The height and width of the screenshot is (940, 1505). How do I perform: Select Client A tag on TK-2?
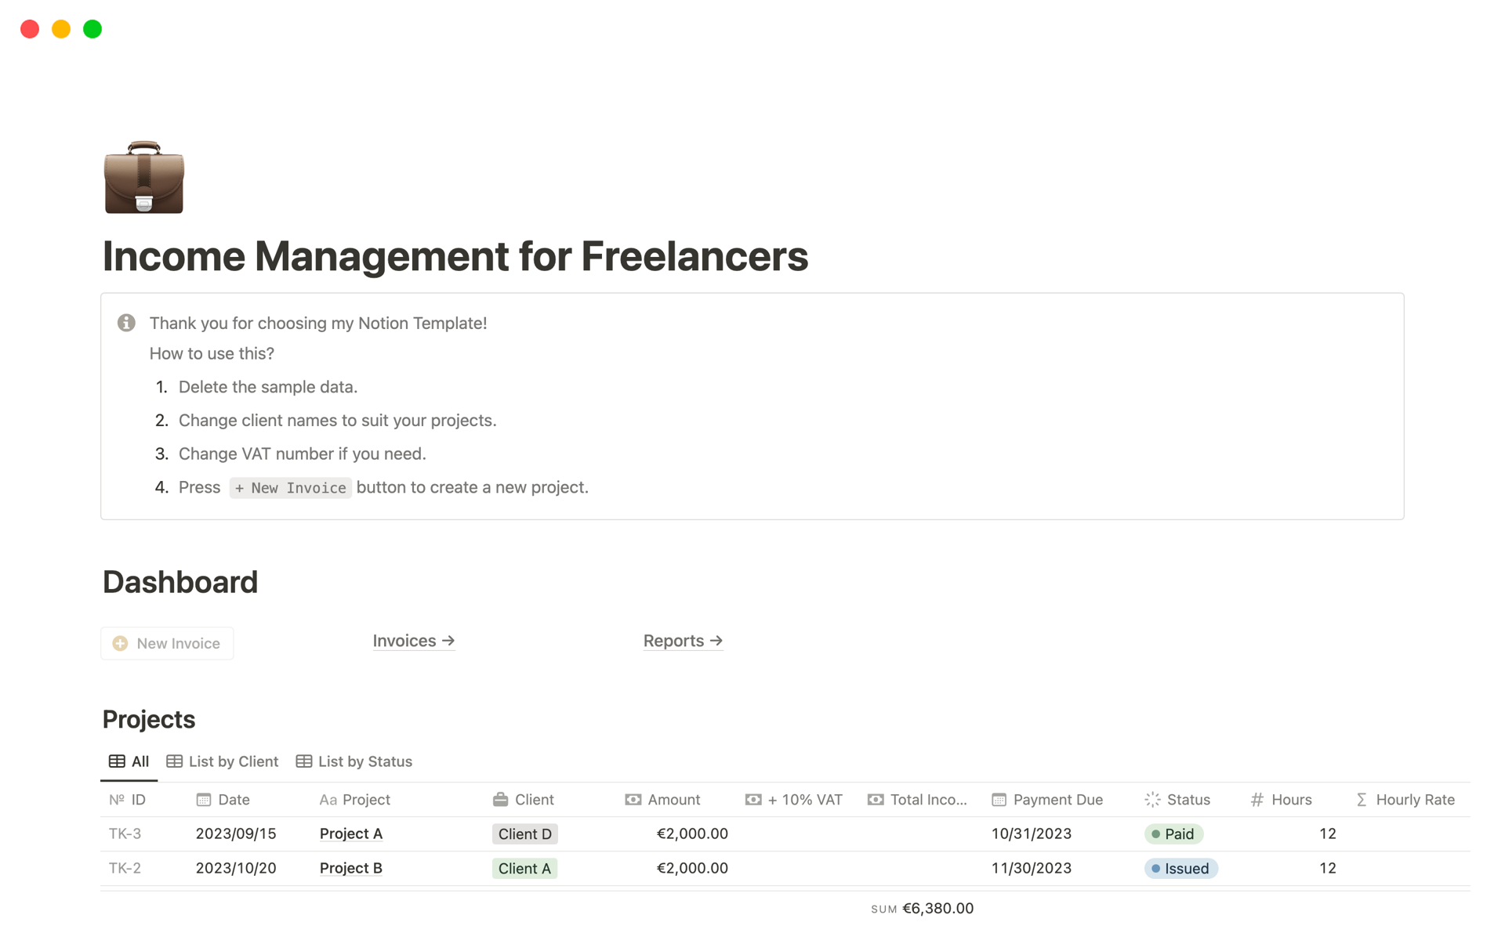[x=525, y=869]
